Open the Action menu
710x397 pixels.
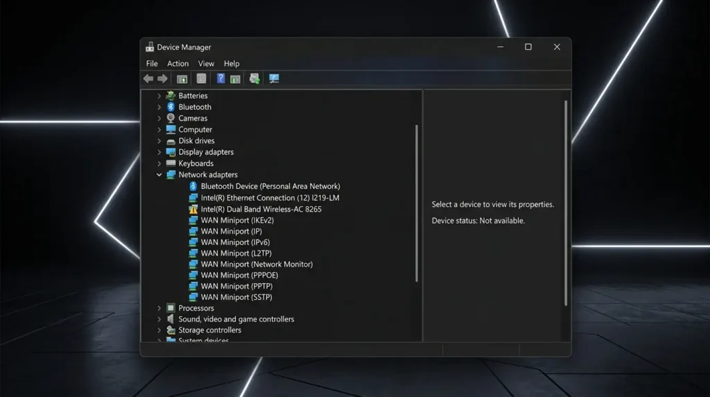178,63
